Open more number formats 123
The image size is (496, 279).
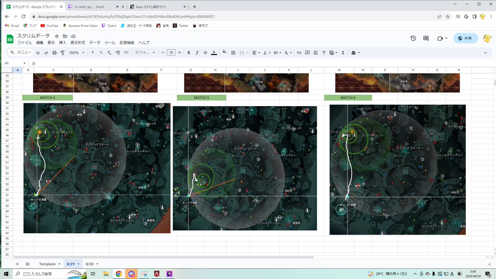pos(126,52)
